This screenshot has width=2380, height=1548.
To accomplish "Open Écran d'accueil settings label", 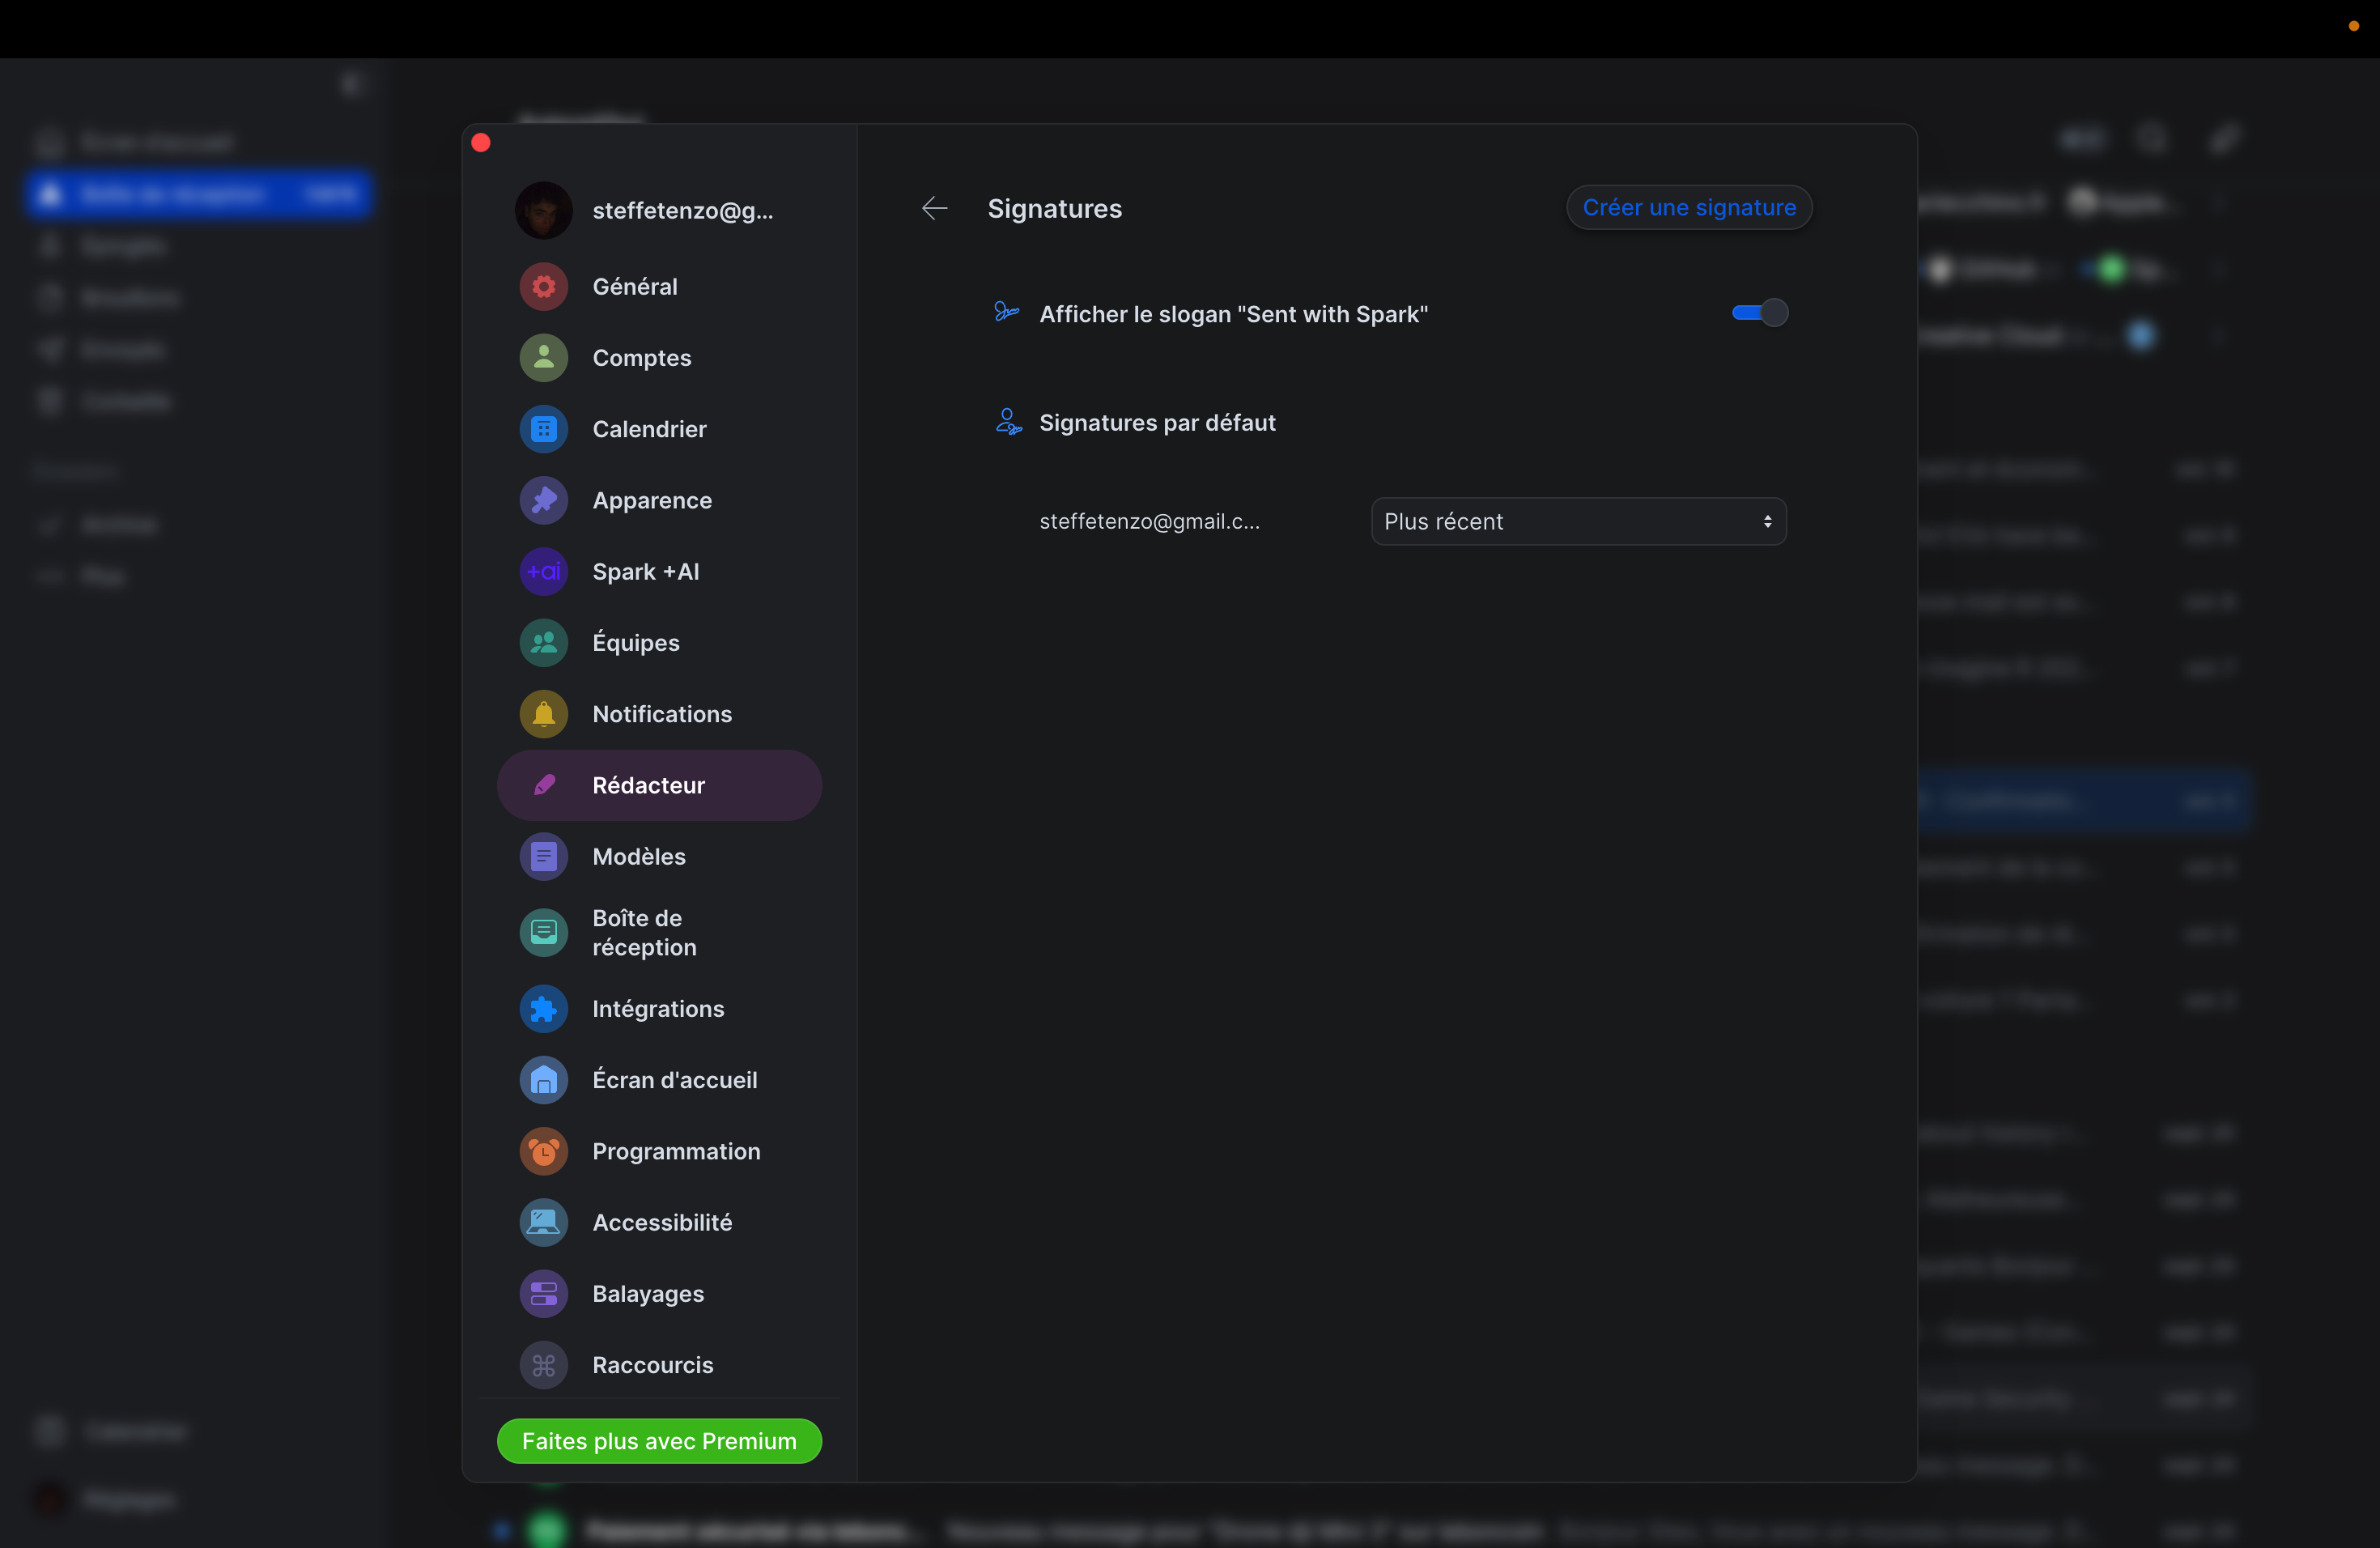I will [x=674, y=1079].
